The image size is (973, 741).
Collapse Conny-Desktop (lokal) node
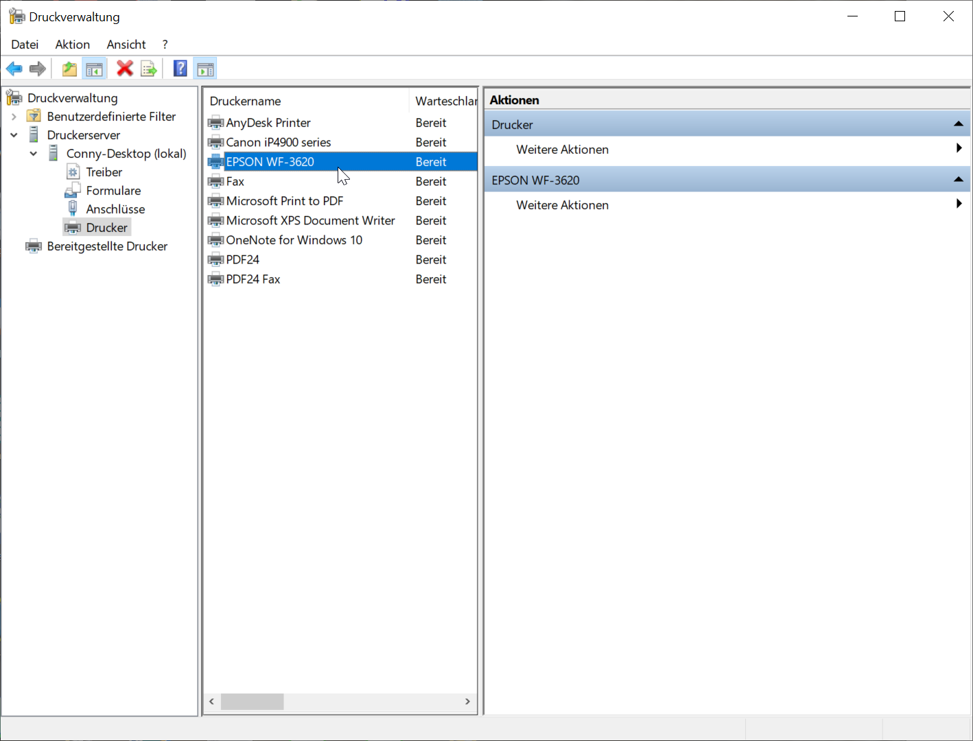(x=33, y=154)
